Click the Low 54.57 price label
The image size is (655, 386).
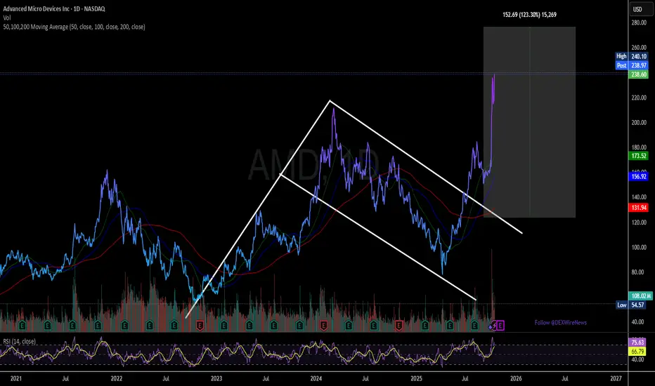click(x=633, y=305)
